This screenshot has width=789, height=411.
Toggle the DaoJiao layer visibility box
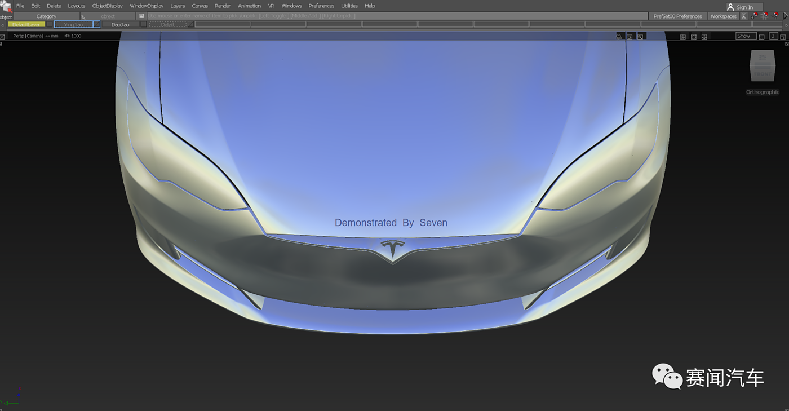coord(143,25)
